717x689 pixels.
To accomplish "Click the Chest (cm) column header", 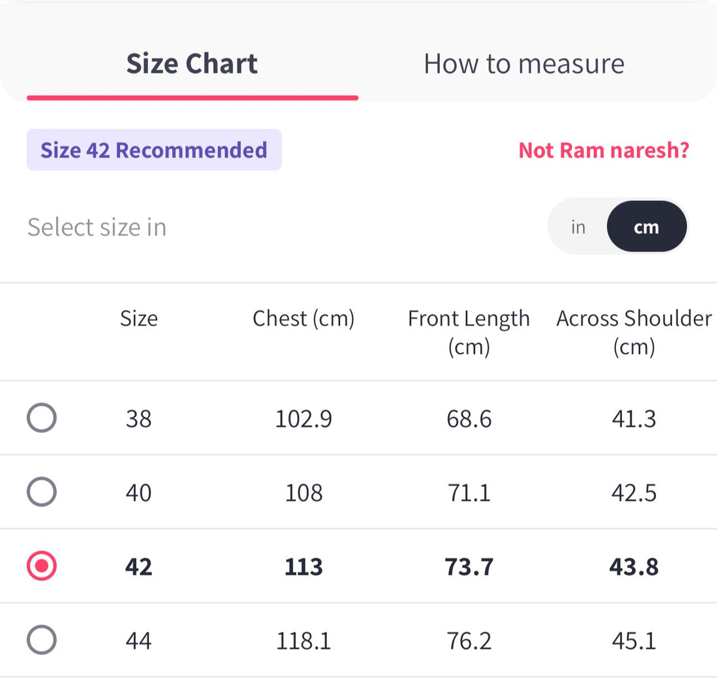I will 304,319.
